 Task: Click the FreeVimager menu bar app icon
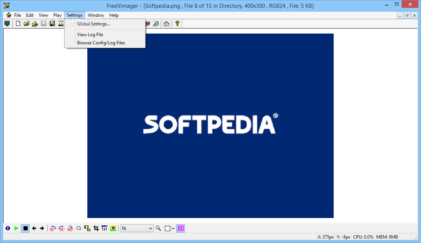(9, 15)
